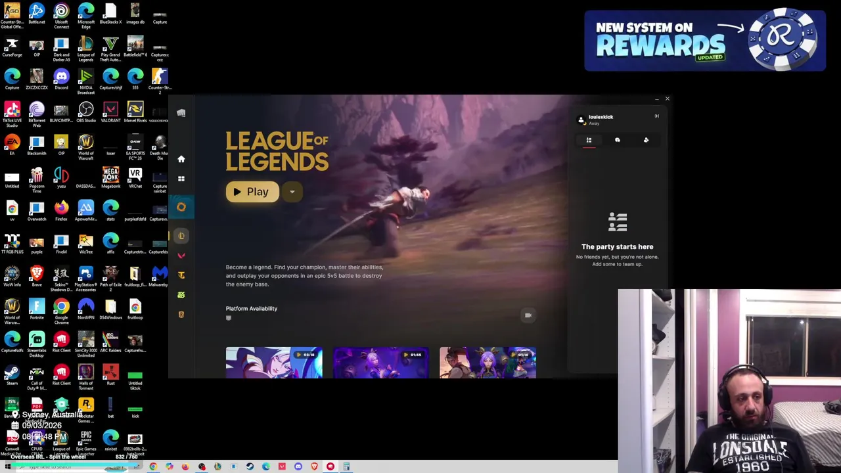Click the loading circle icon in client sidebar
The width and height of the screenshot is (841, 473).
coord(181,207)
